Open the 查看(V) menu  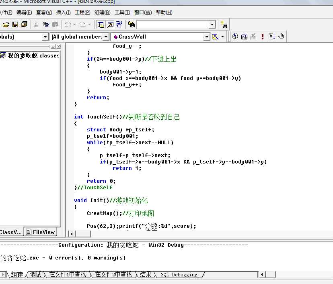pos(44,12)
